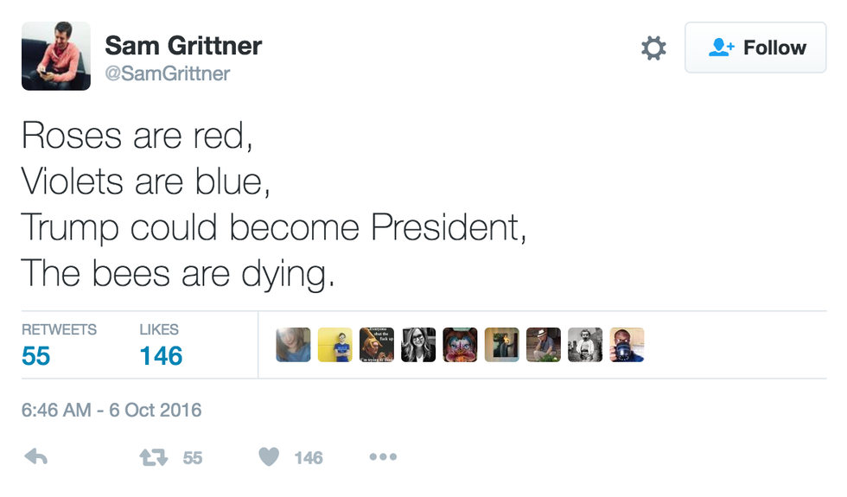Open Sam Grittner's profile photo
The height and width of the screenshot is (497, 847).
coord(56,56)
